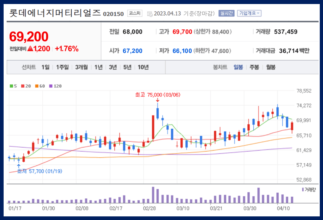Click the low price 66,100
Image resolution: width=323 pixels, height=220 pixels.
coord(182,51)
